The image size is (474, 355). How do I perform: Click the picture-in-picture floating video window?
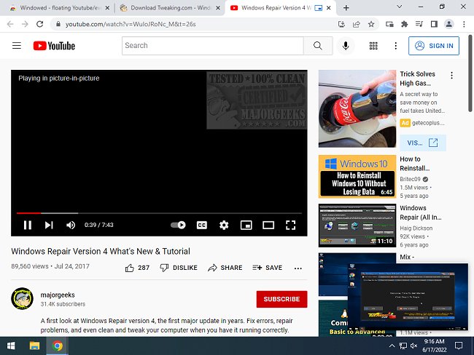tap(408, 297)
